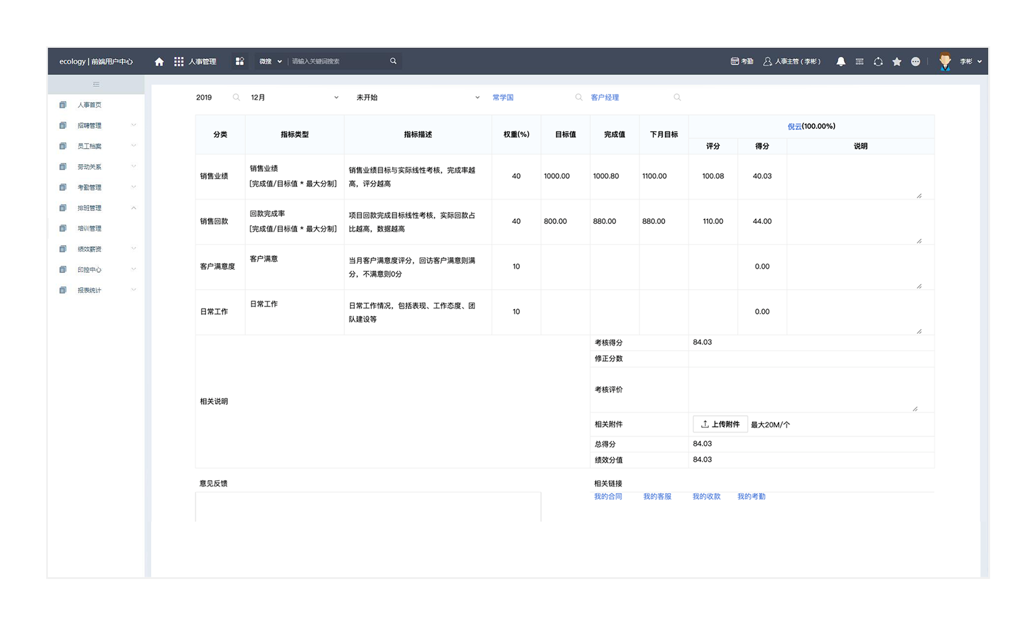Go to the home page icon
Image resolution: width=1036 pixels, height=625 pixels.
click(159, 61)
